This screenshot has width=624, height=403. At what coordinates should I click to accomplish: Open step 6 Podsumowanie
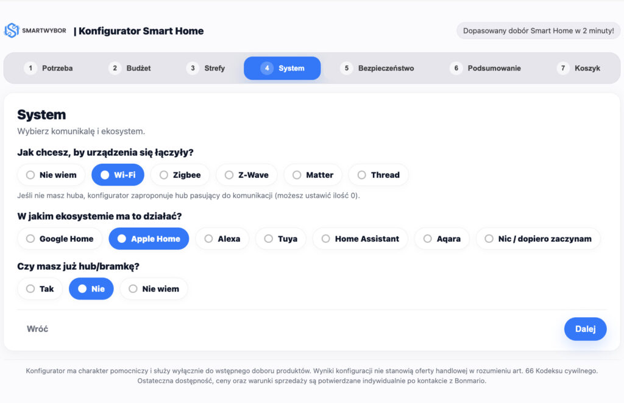(486, 68)
